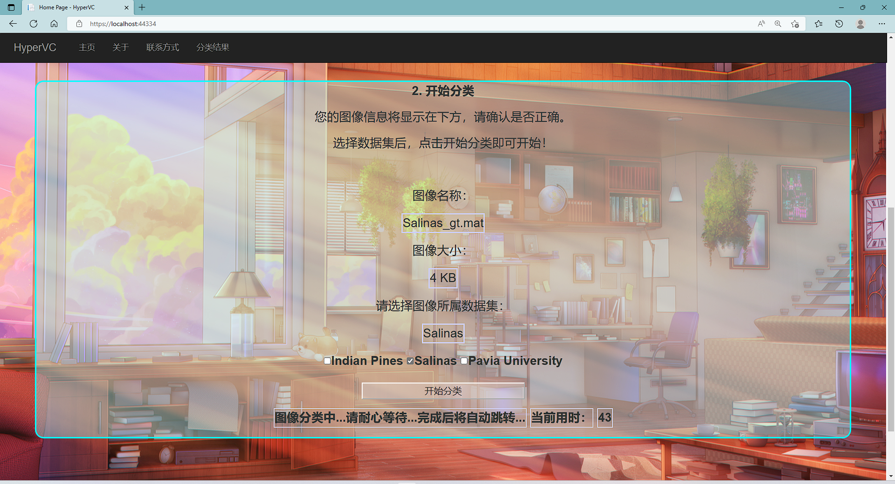Click the elapsed time value 43
This screenshot has width=895, height=484.
tap(605, 417)
